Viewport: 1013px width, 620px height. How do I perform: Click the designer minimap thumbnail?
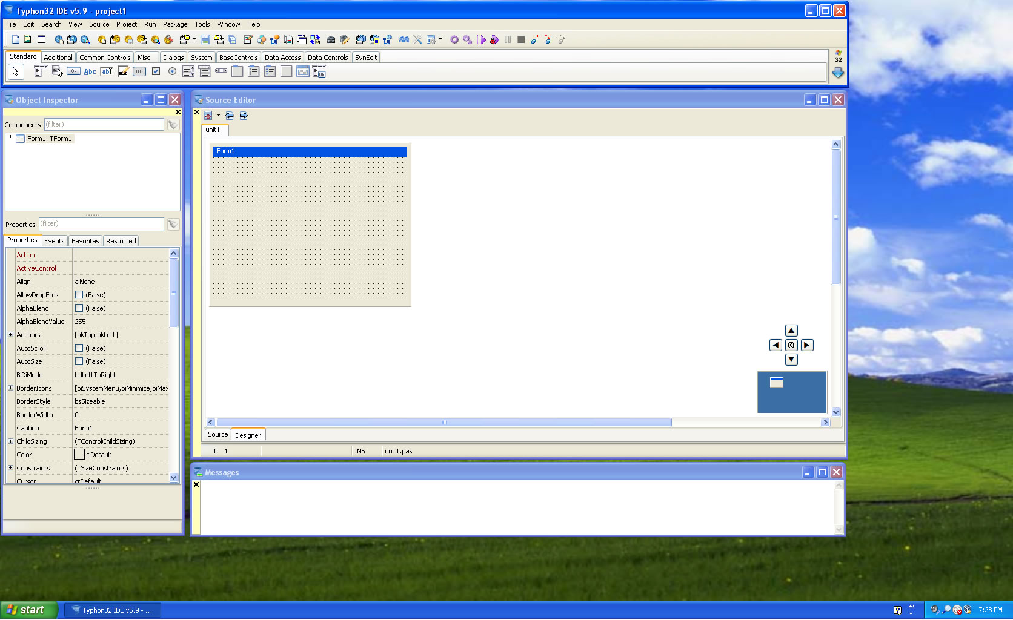pos(792,392)
